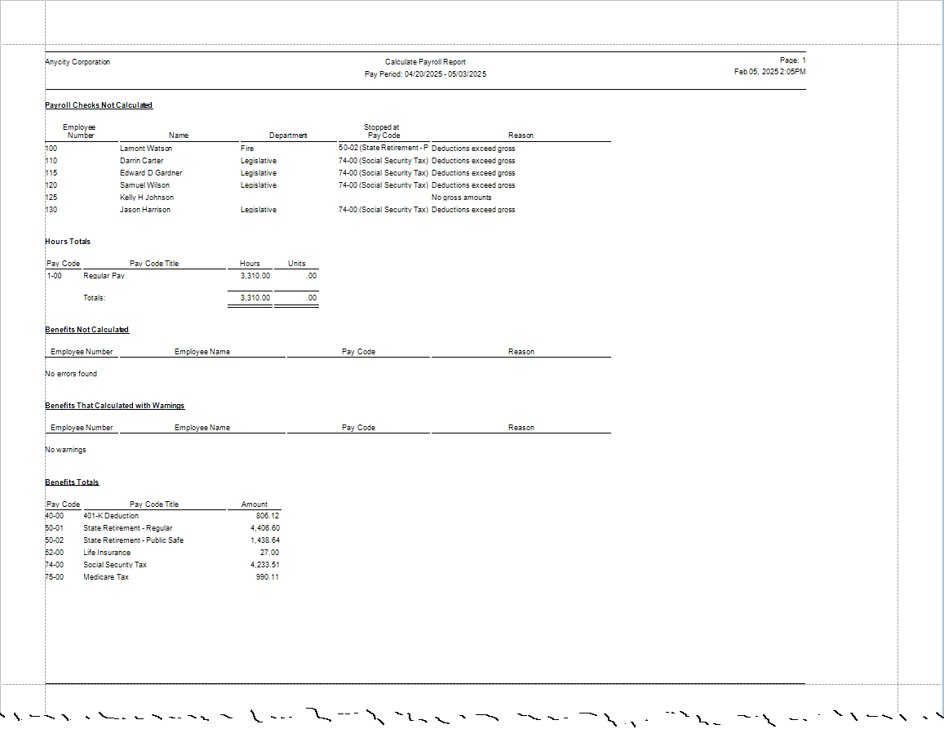Click Benefits That Calculated with Warnings heading
This screenshot has height=729, width=944.
[115, 406]
